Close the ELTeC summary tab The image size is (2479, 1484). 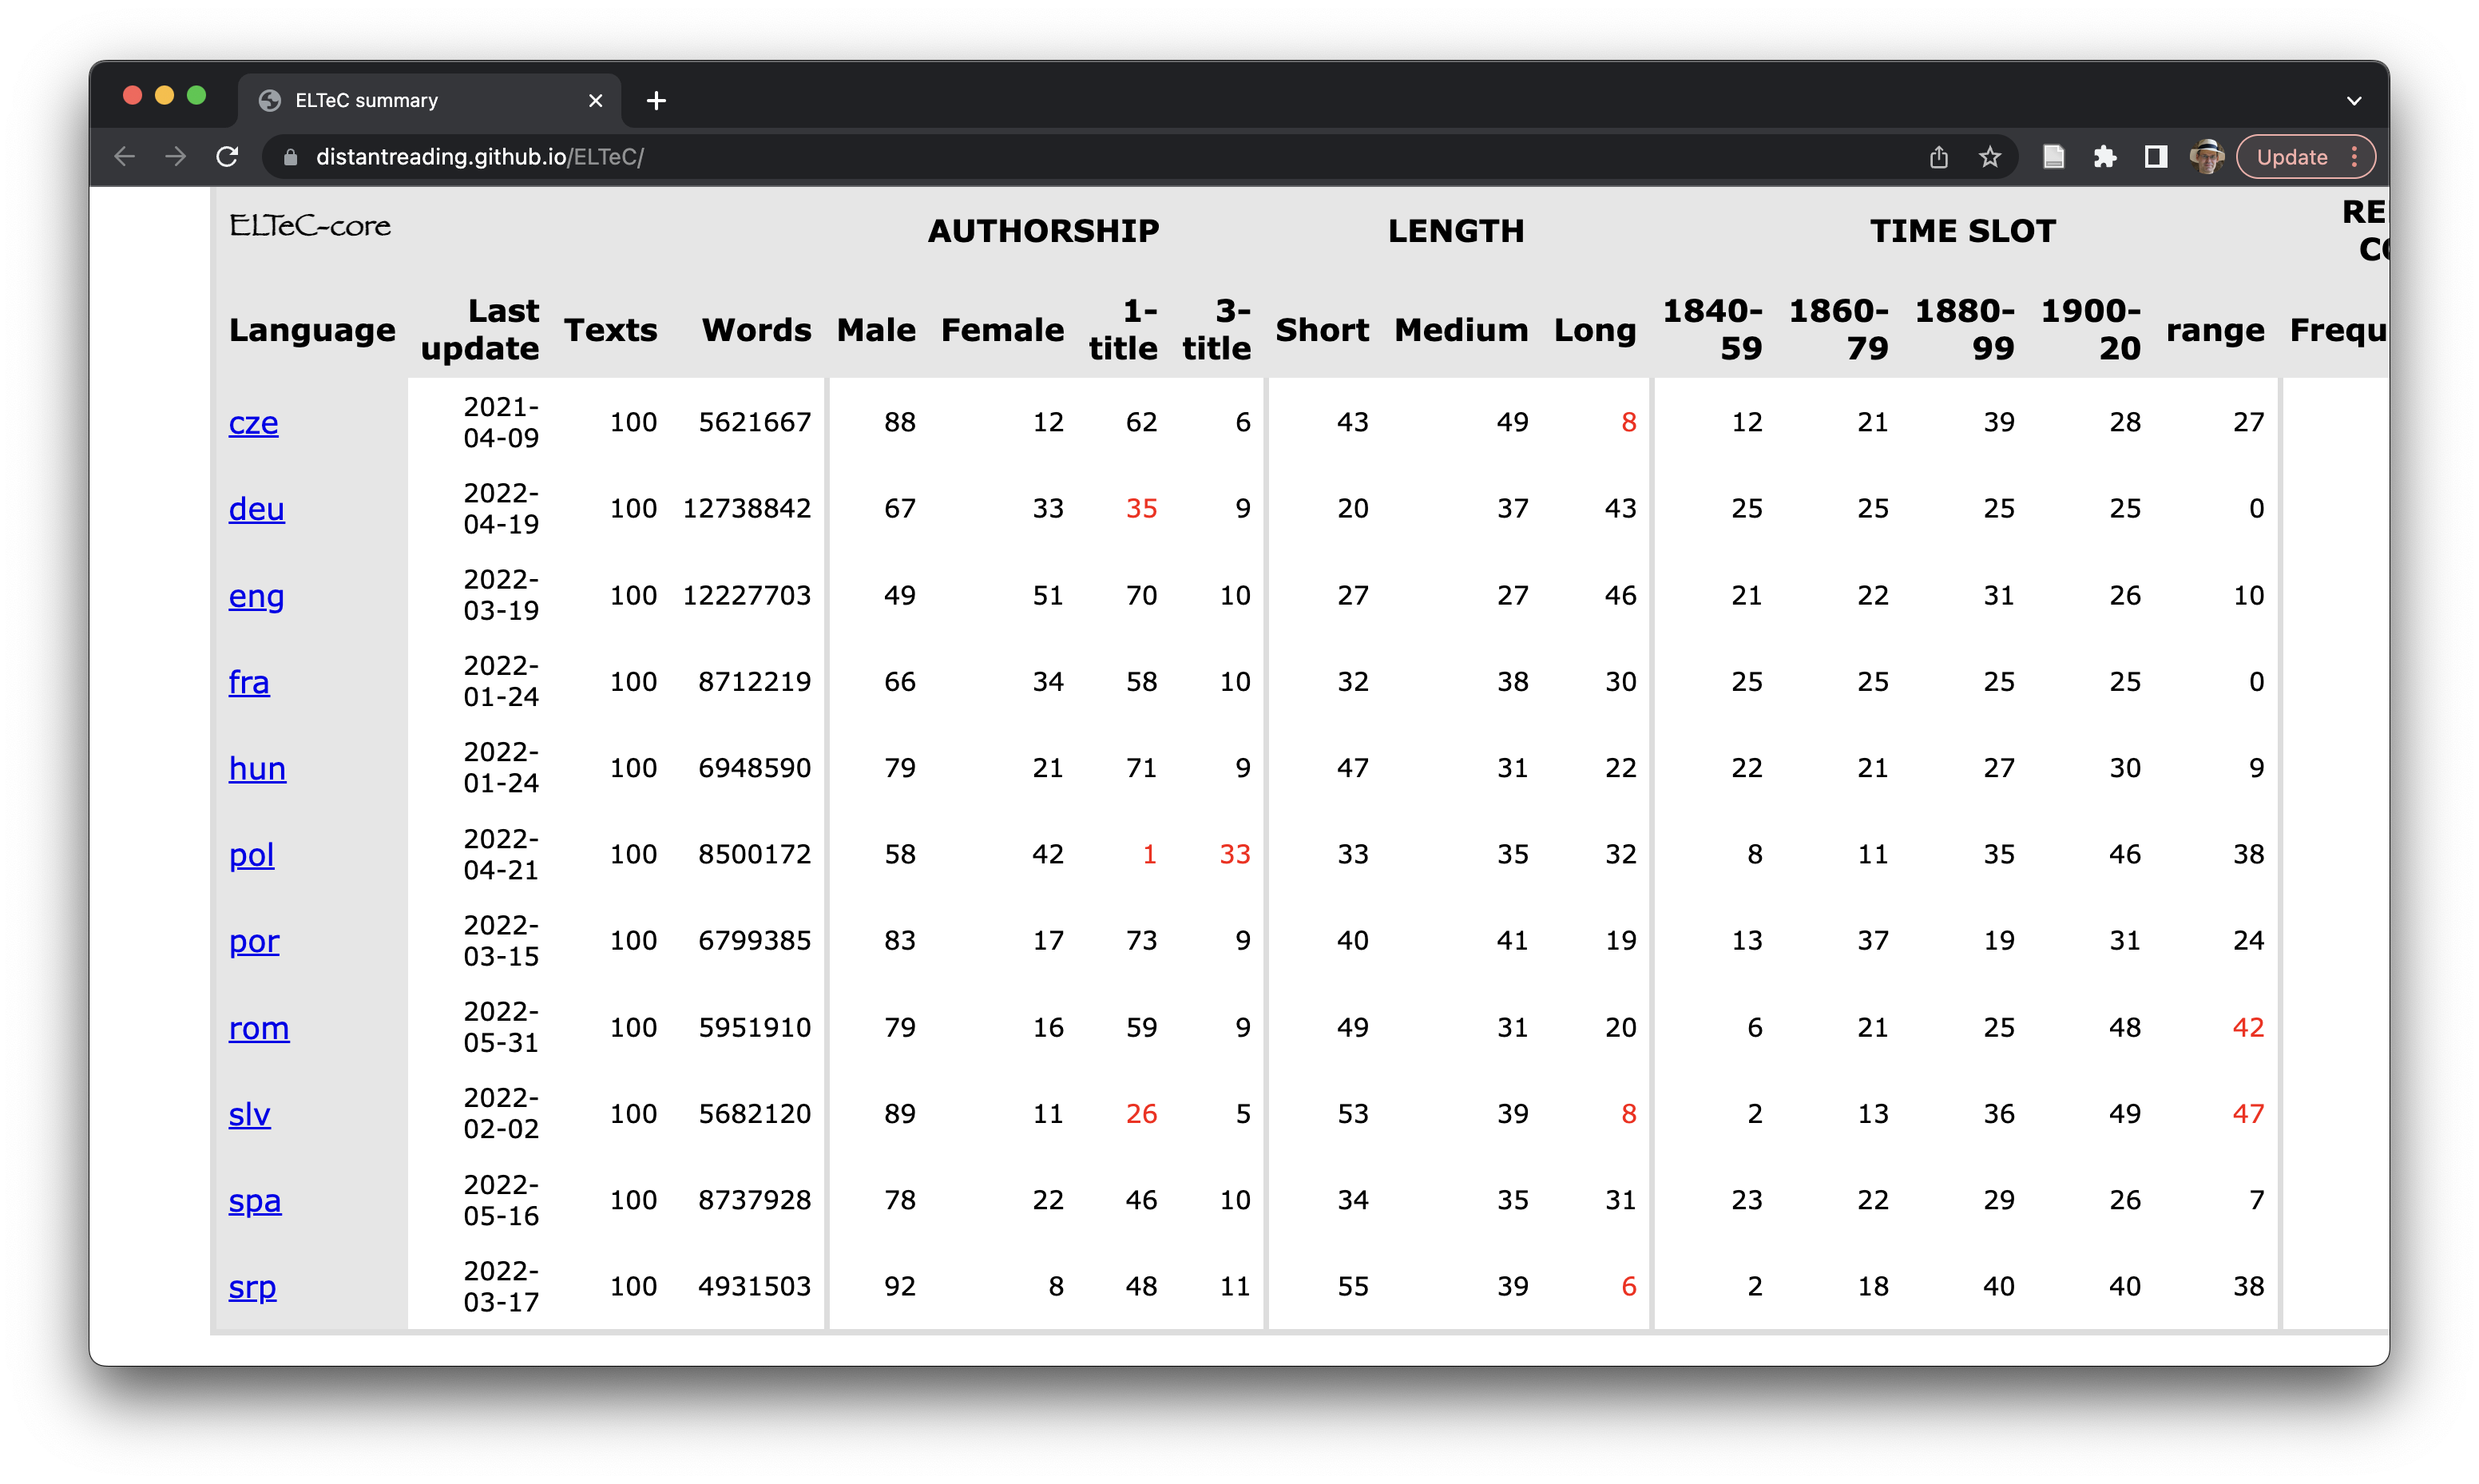pyautogui.click(x=596, y=101)
